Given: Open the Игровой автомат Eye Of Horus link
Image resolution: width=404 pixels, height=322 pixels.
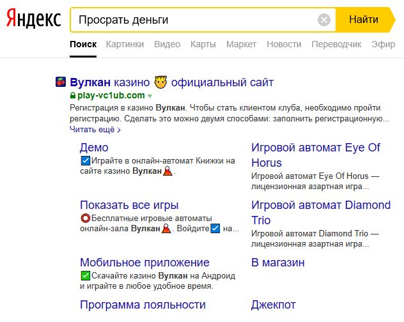Looking at the screenshot, I should coord(316,155).
